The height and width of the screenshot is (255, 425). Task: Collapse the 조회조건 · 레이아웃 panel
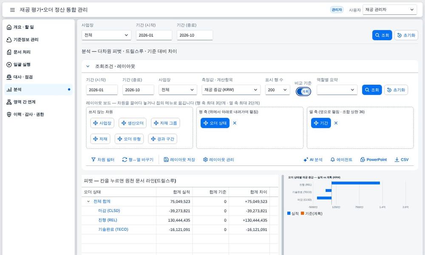point(88,66)
